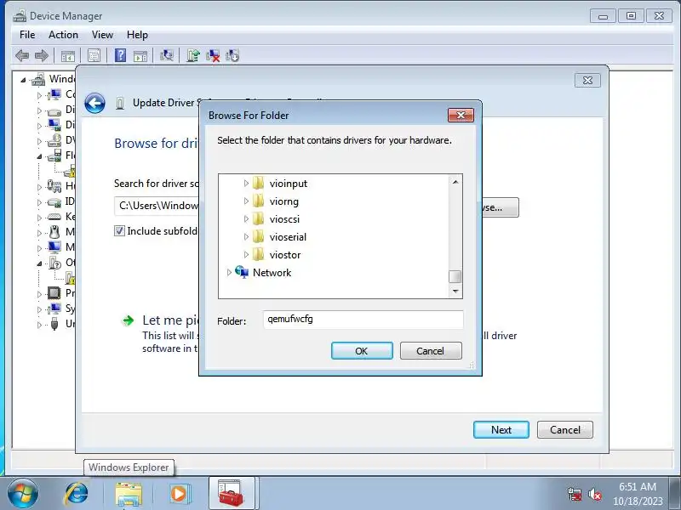Expand the viostor folder
The height and width of the screenshot is (510, 681).
[246, 254]
